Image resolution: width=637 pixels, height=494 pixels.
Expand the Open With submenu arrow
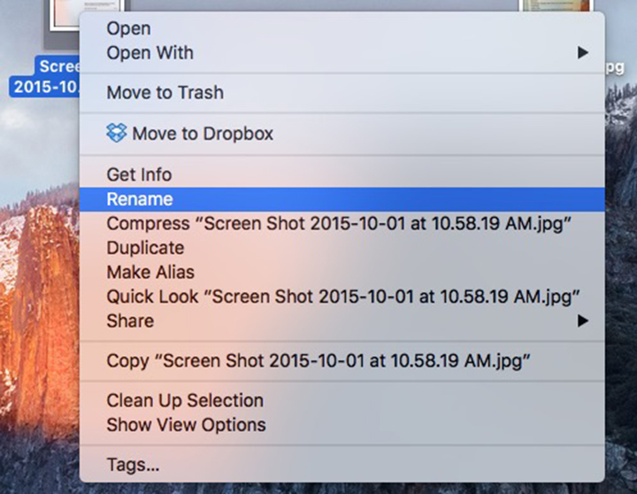point(583,52)
